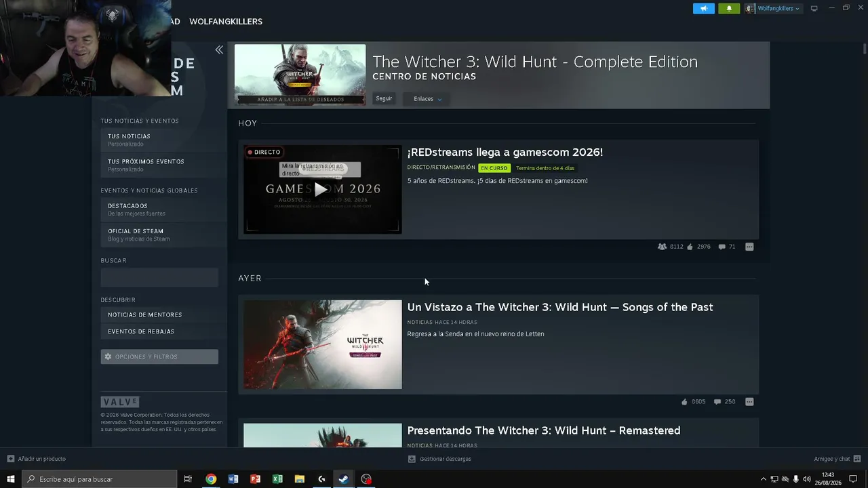Open the microphone tray icon
This screenshot has height=488, width=868.
click(x=796, y=479)
